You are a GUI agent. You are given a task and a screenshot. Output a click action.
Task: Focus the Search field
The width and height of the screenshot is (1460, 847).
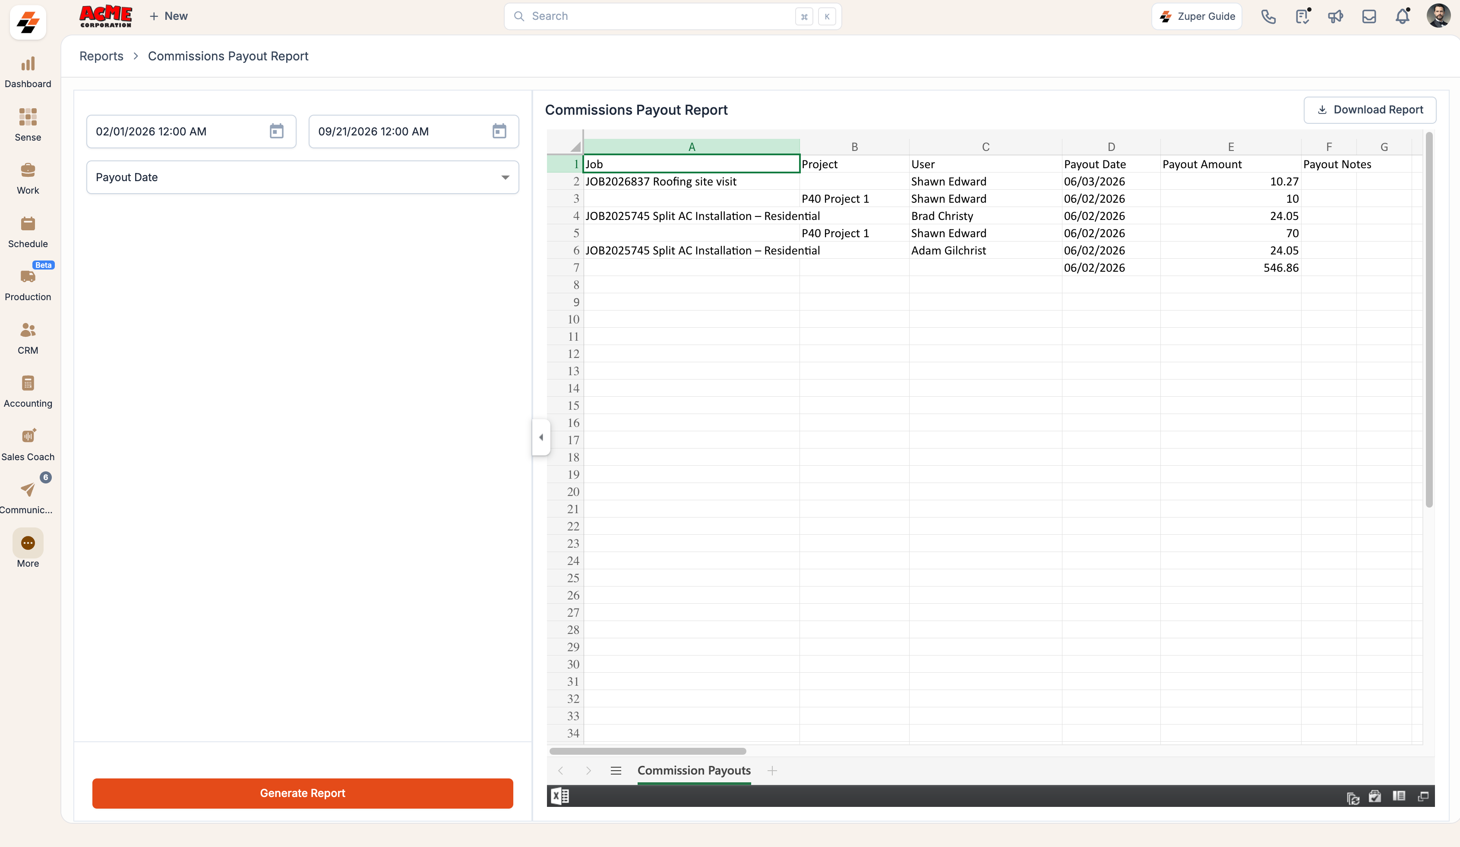click(x=673, y=16)
